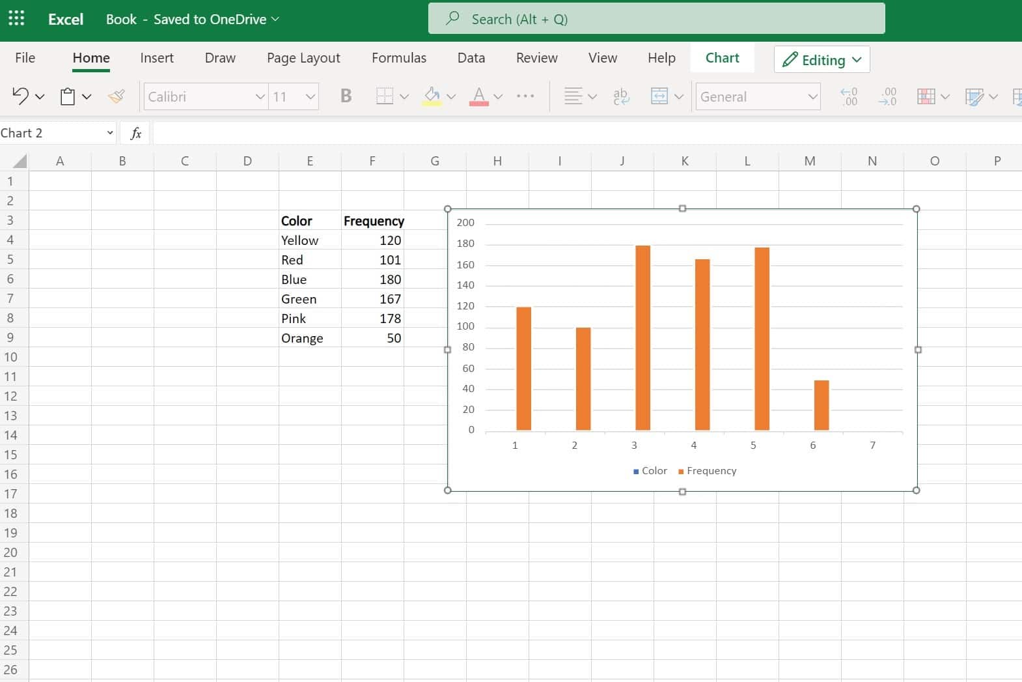Click the Paste clipboard icon
This screenshot has width=1022, height=682.
(68, 96)
